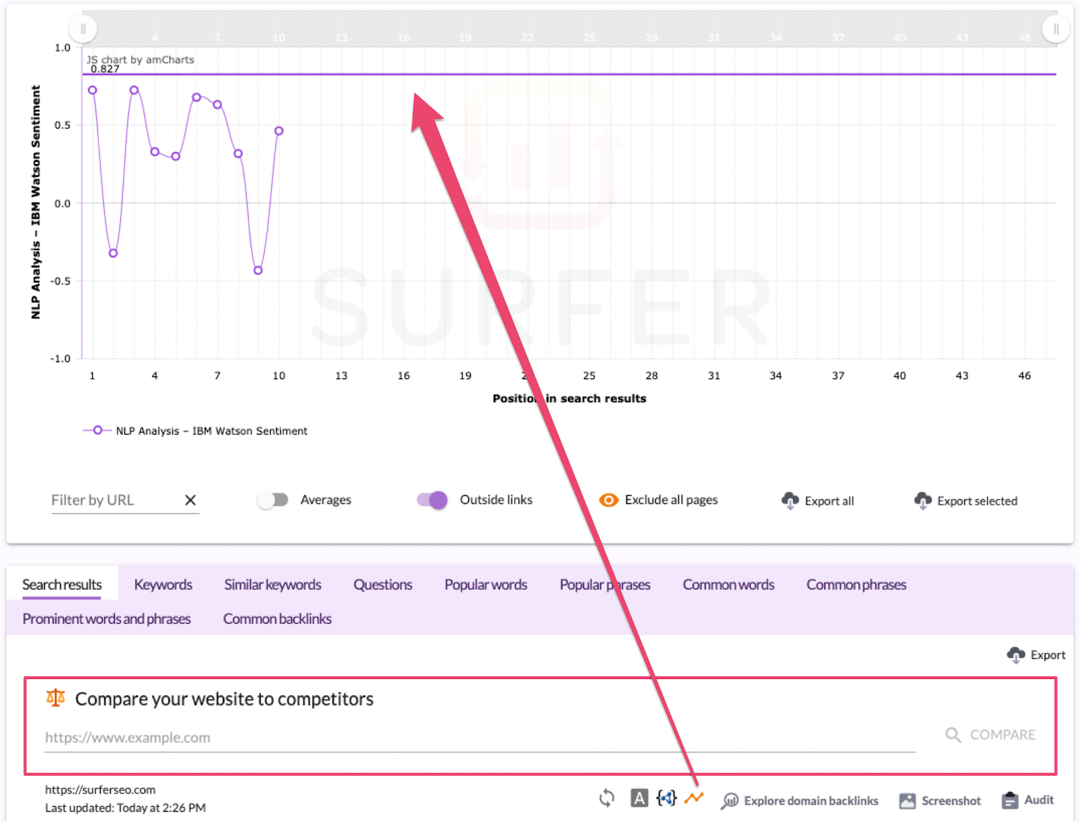Click the Export cloud icon
The width and height of the screenshot is (1081, 821).
click(x=1015, y=655)
